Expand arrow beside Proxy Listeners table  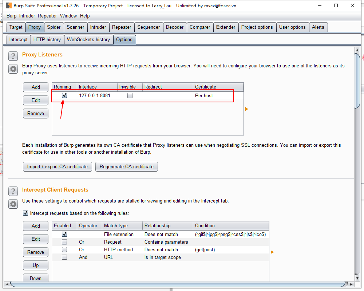pyautogui.click(x=247, y=109)
